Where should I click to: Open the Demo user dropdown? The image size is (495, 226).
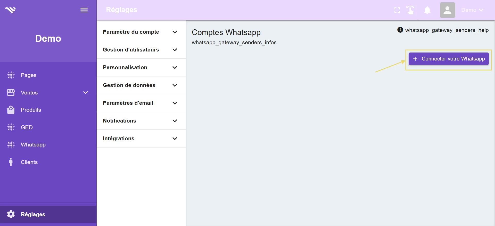click(x=472, y=10)
